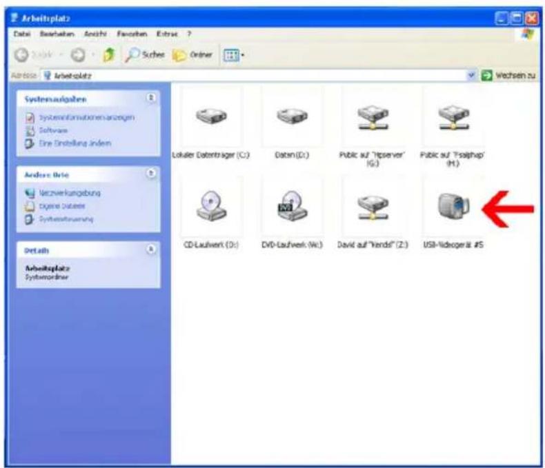Click the Eigene Dateien folder icon
The image size is (545, 468).
coord(30,206)
